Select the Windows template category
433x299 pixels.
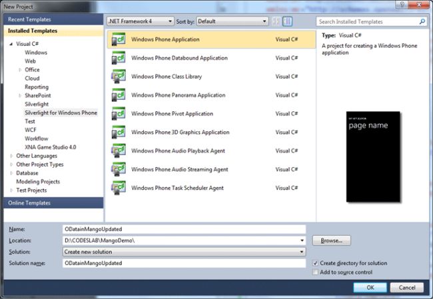[36, 53]
